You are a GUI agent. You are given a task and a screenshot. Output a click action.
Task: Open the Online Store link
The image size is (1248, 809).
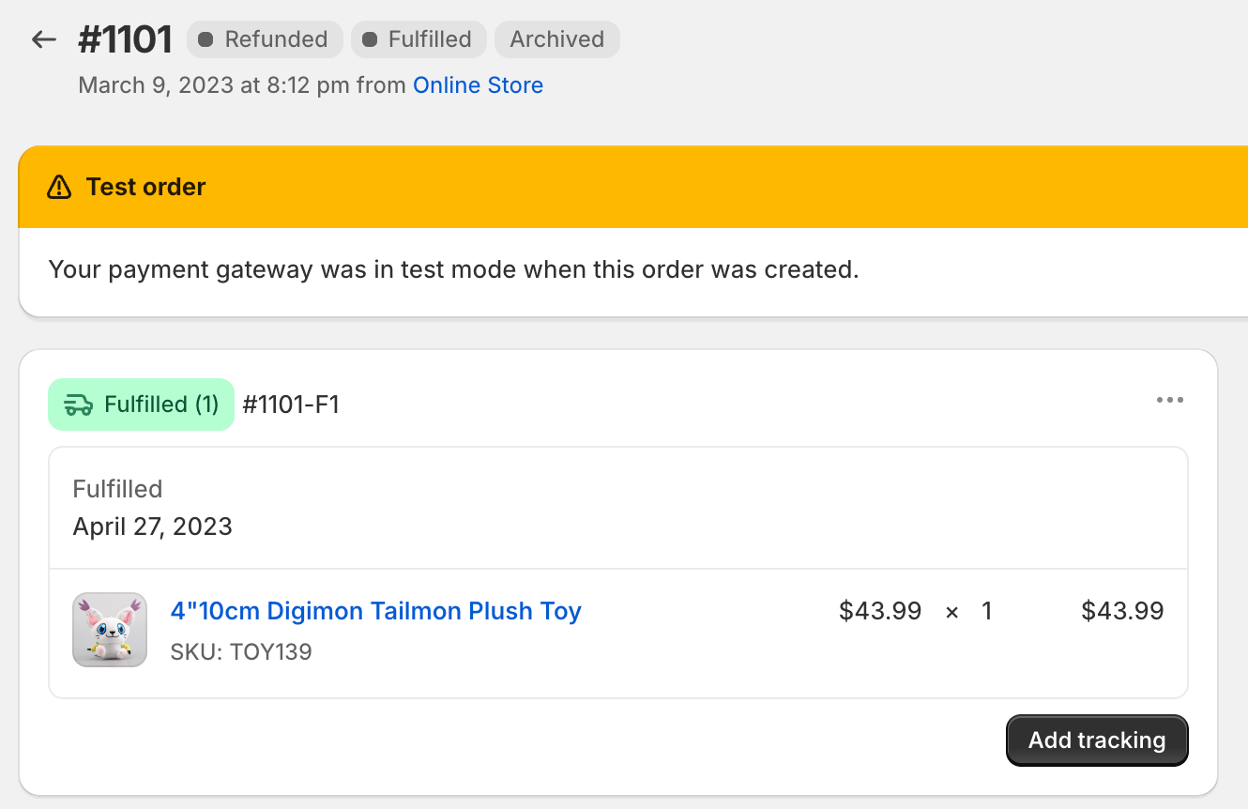click(x=478, y=85)
